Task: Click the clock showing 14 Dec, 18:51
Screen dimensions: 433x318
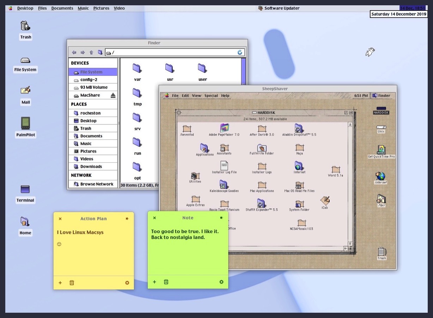Action: pos(412,8)
